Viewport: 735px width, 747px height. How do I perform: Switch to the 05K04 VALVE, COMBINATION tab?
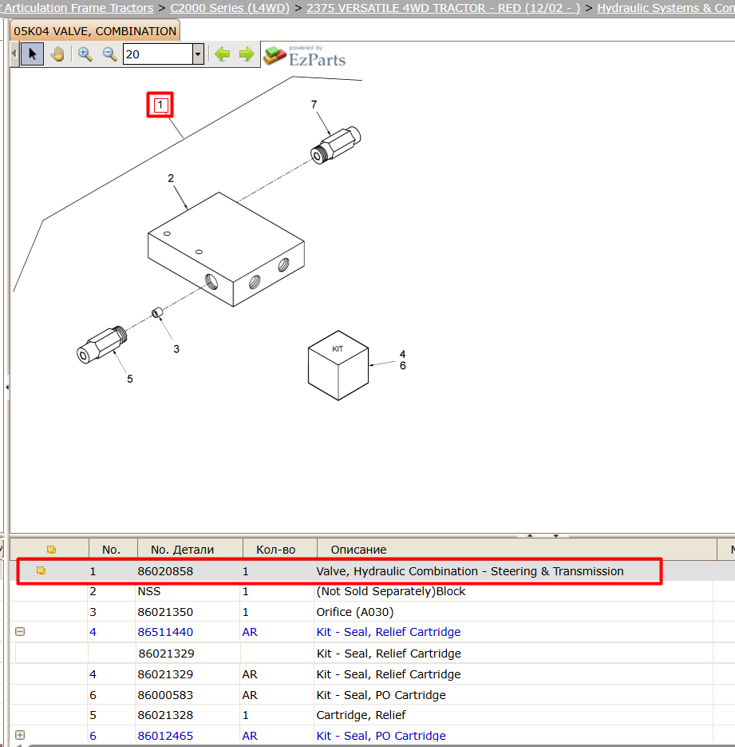coord(95,31)
